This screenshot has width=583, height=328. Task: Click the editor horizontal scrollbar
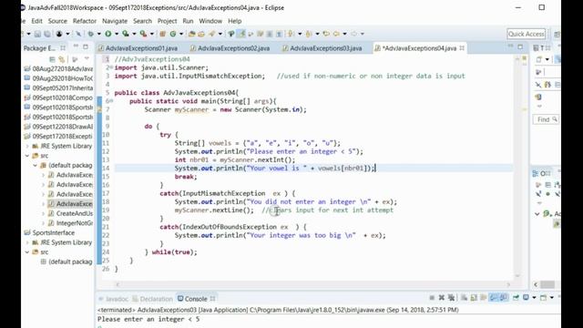(312, 284)
